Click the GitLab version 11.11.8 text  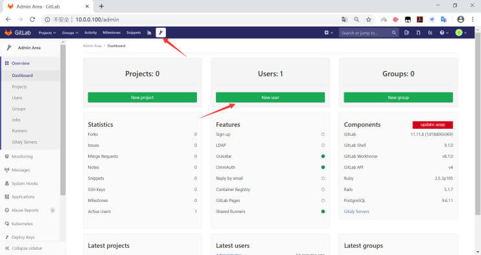pyautogui.click(x=432, y=135)
